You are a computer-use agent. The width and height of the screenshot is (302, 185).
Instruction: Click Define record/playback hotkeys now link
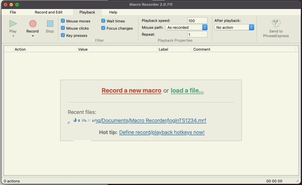click(x=162, y=132)
